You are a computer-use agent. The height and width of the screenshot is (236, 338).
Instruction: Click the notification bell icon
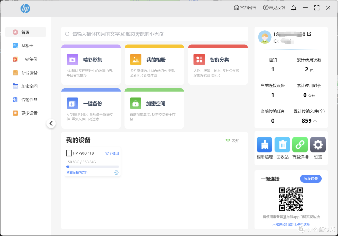click(x=294, y=8)
